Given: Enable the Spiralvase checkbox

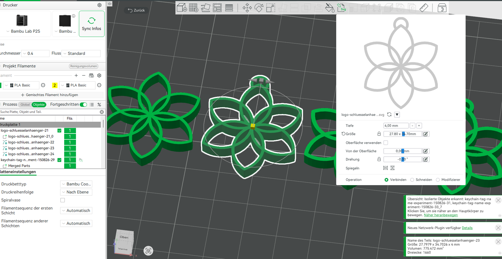Looking at the screenshot, I should pyautogui.click(x=63, y=200).
